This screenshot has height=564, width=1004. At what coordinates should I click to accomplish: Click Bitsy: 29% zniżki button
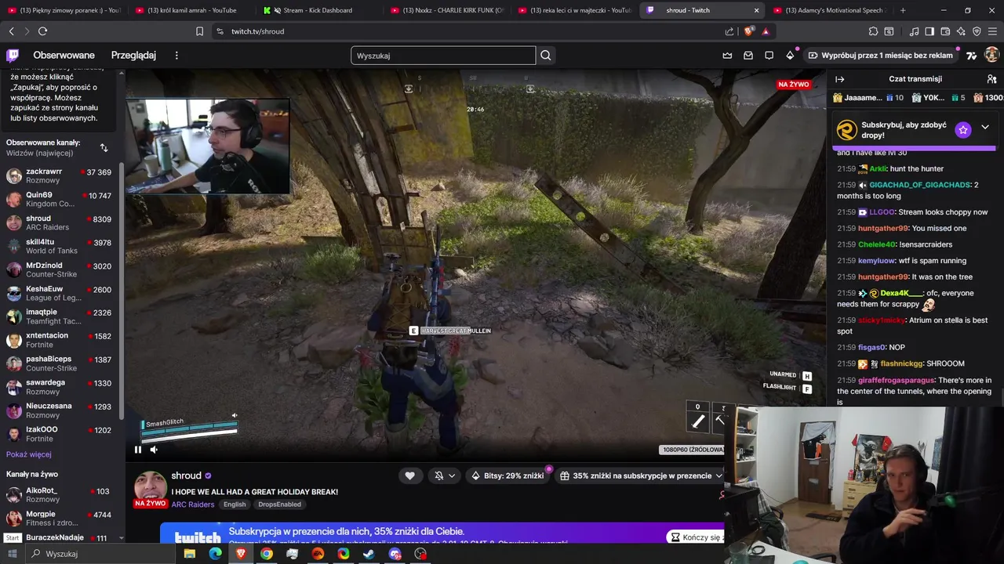[507, 475]
